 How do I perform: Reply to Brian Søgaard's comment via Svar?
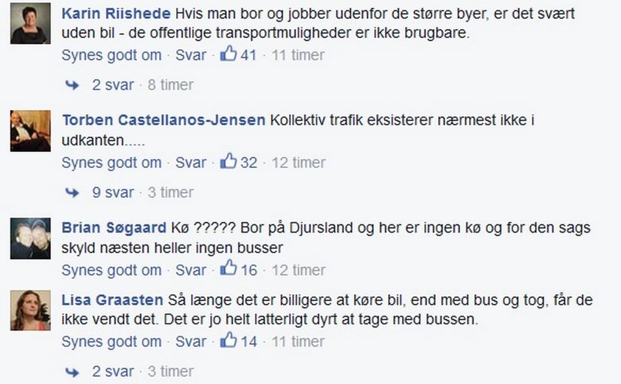191,270
